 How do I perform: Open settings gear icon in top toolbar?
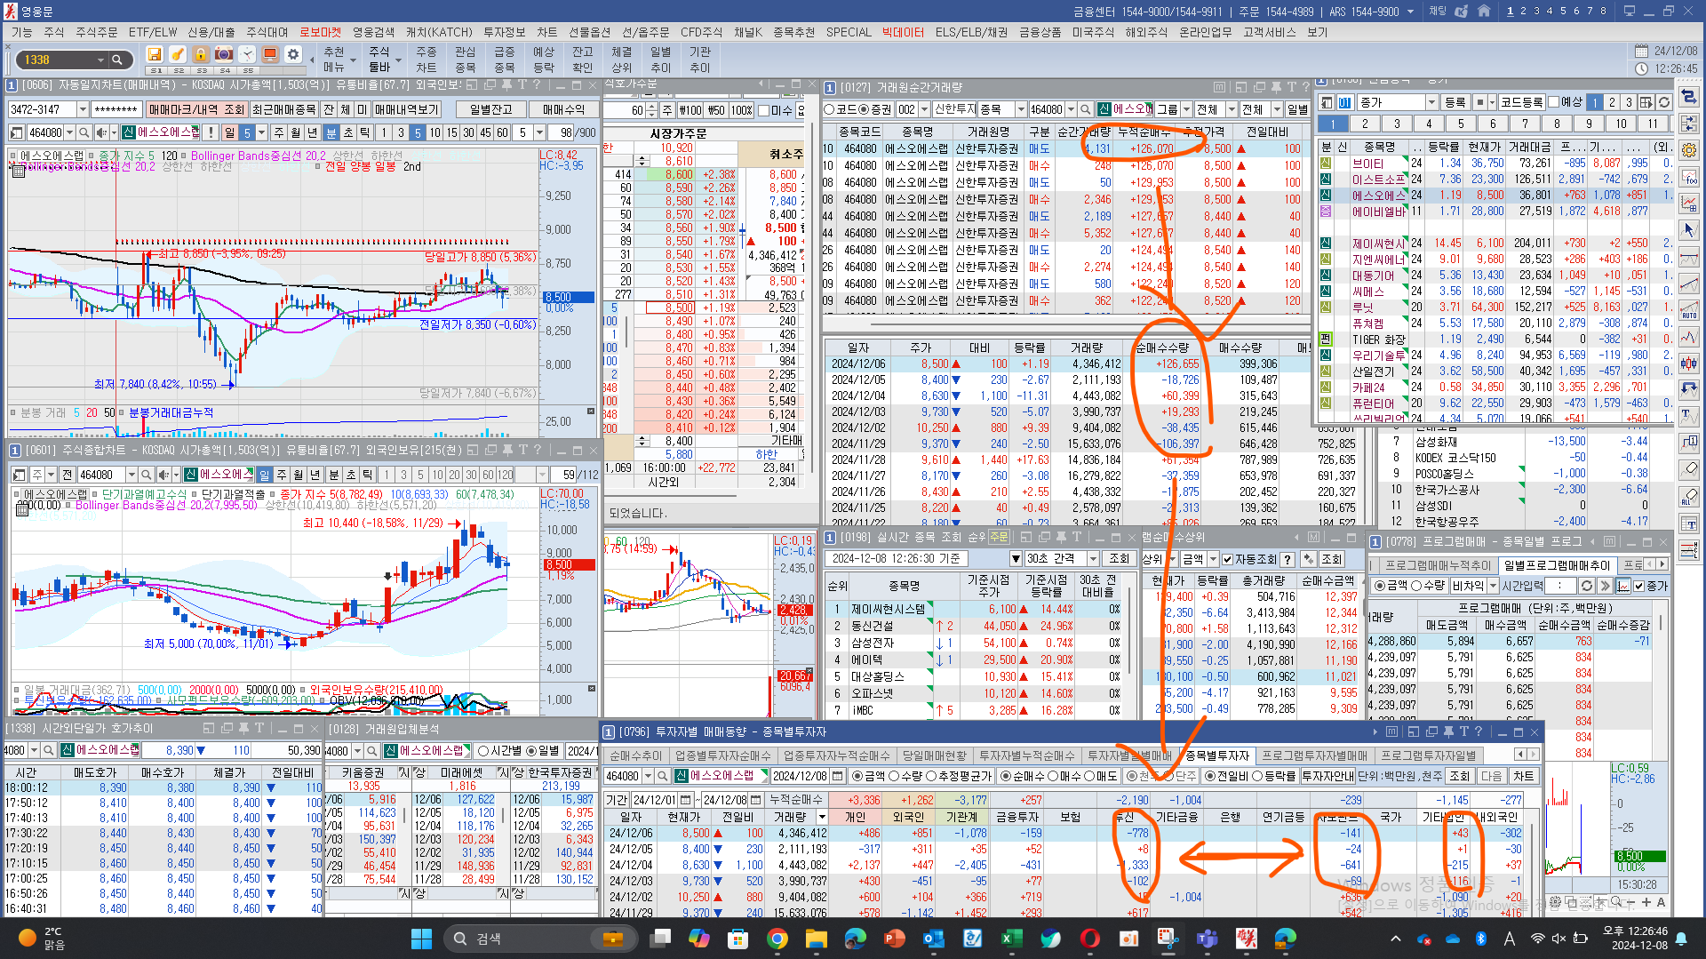pos(293,55)
